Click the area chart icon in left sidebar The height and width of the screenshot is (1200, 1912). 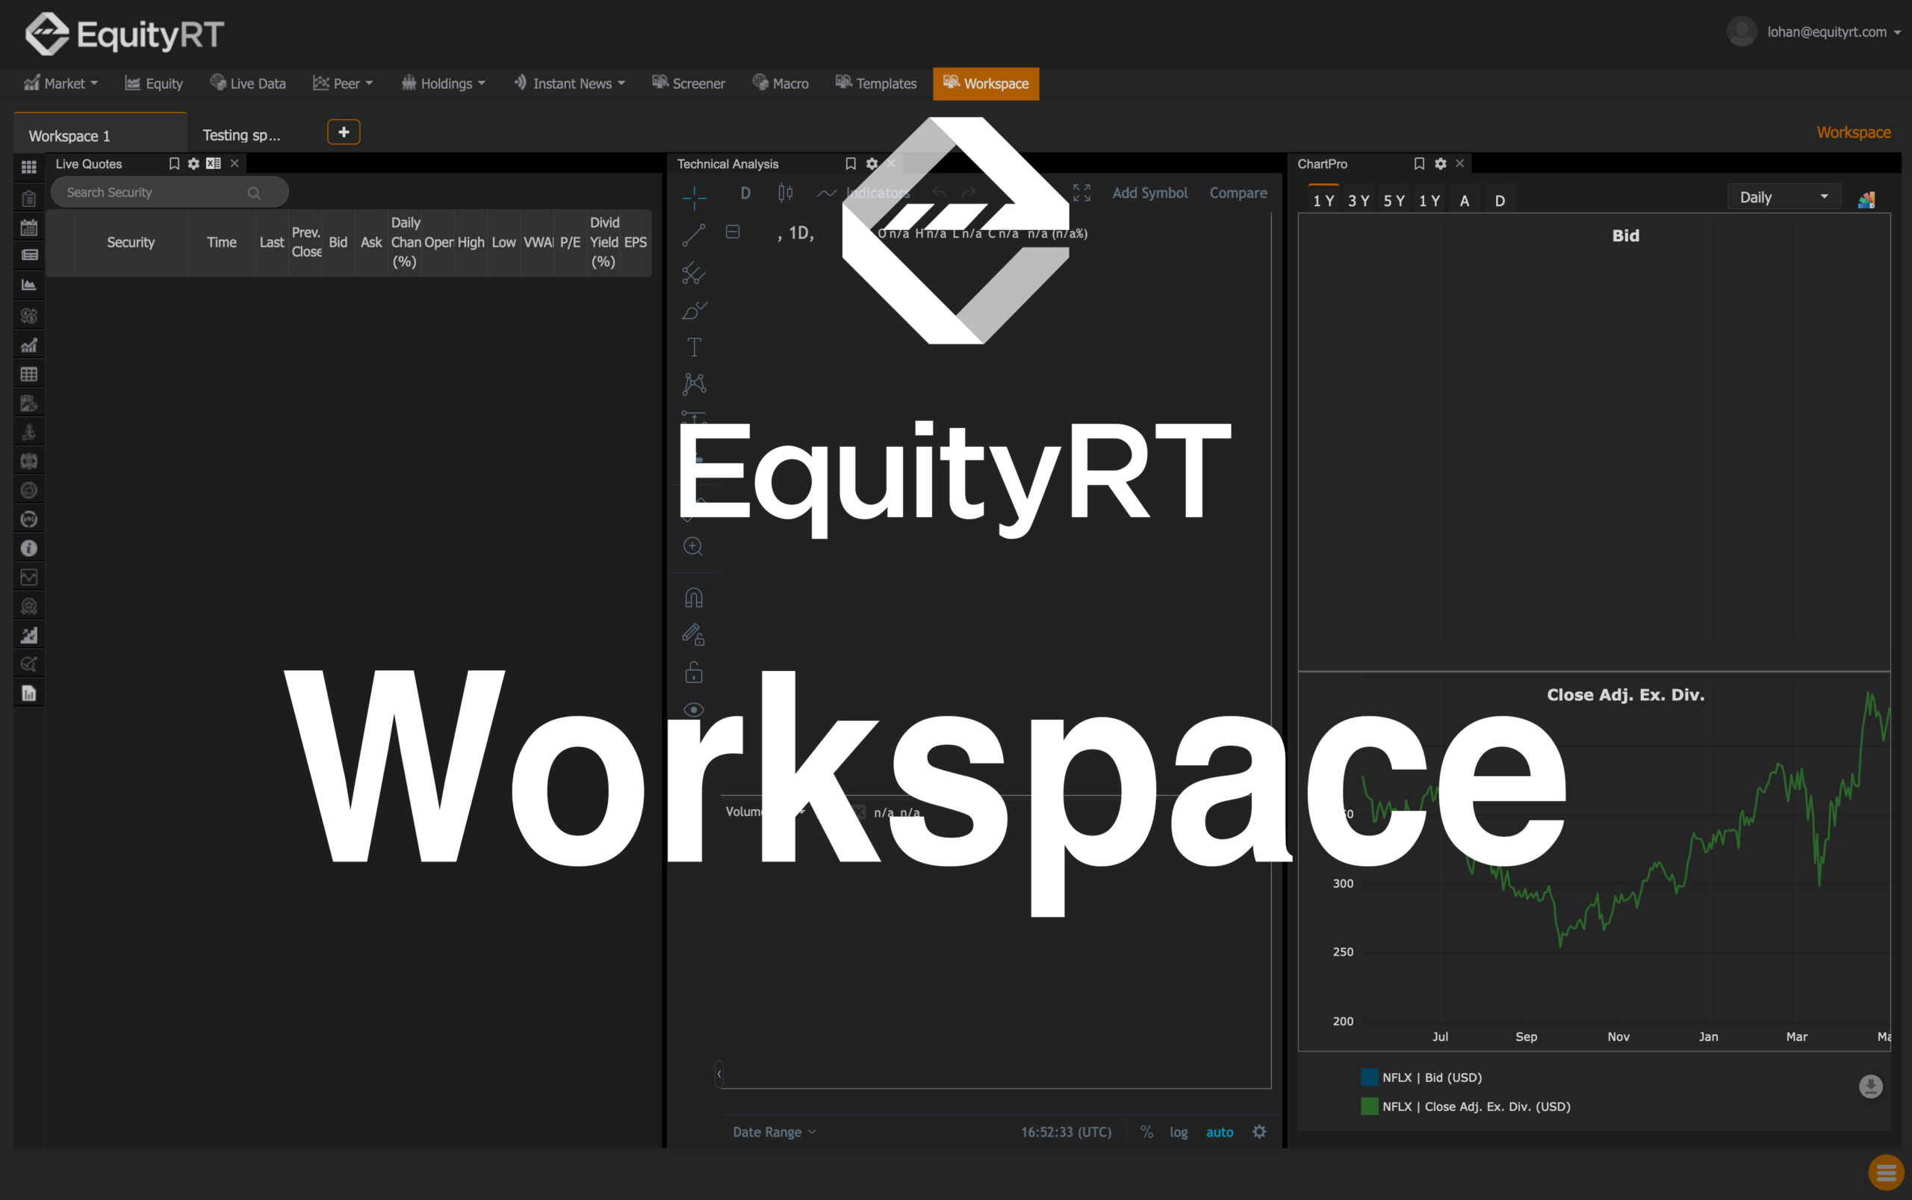tap(29, 285)
